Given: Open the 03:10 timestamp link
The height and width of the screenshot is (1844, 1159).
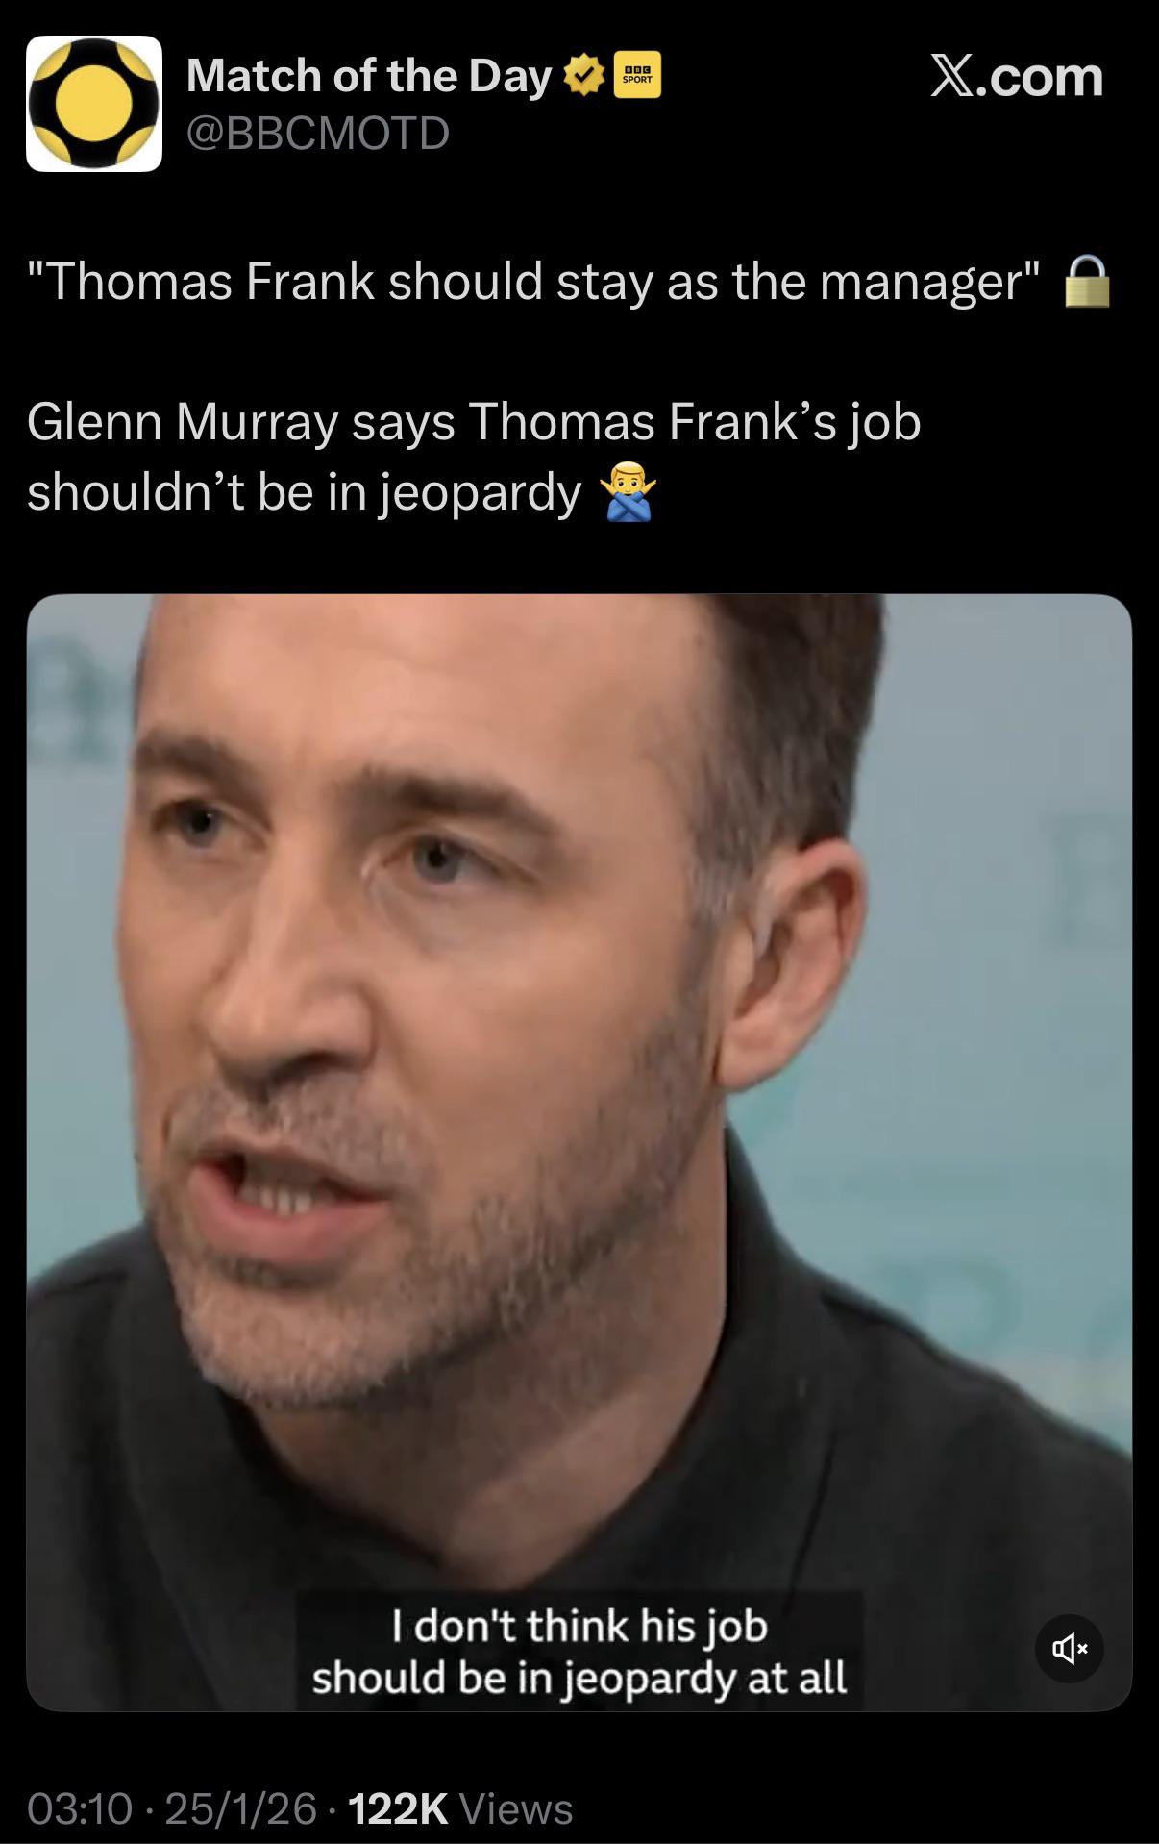Looking at the screenshot, I should pos(80,1808).
